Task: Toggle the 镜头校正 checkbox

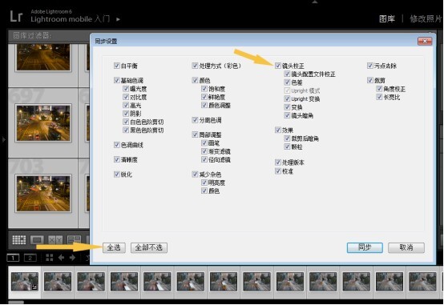Action: tap(278, 66)
